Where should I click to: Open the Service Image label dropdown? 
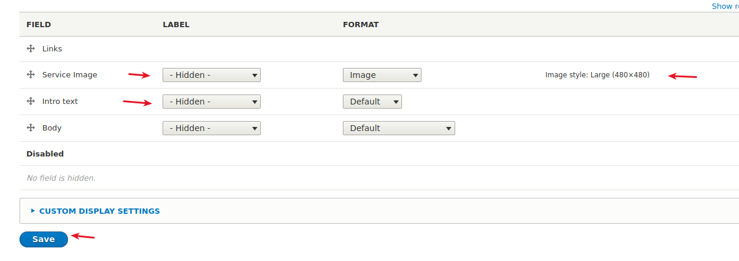211,75
